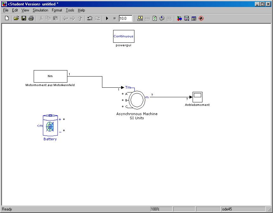The width and height of the screenshot is (273, 213).
Task: Start the simulation with the play button
Action: pyautogui.click(x=107, y=18)
